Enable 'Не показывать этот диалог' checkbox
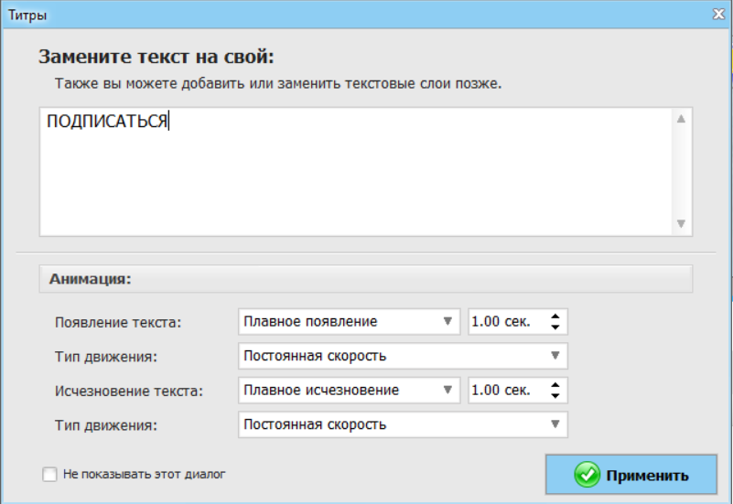The height and width of the screenshot is (504, 733). [x=49, y=474]
